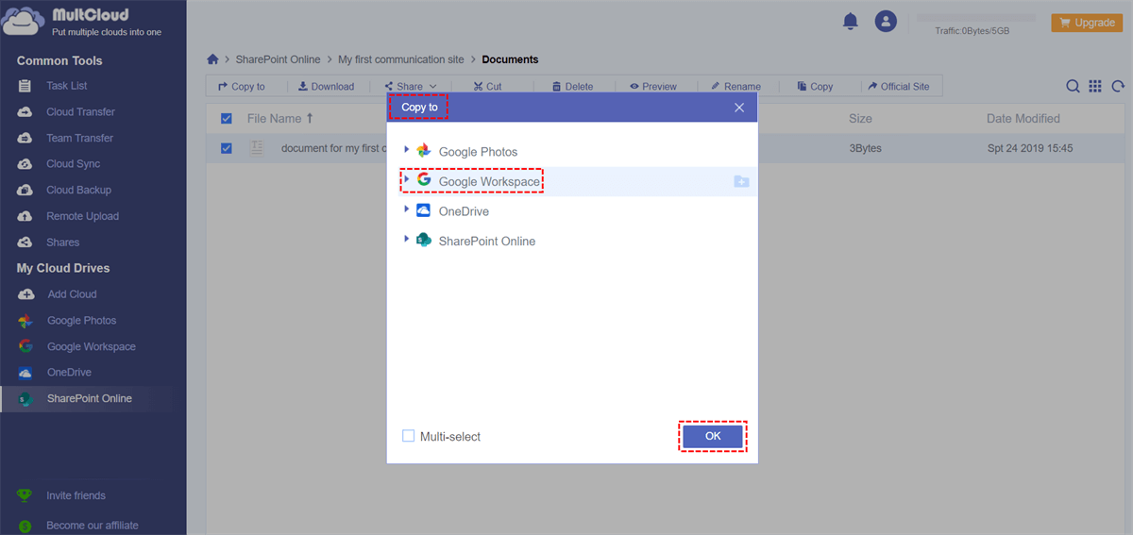Image resolution: width=1133 pixels, height=535 pixels.
Task: Click the Add Cloud plus icon
Action: [25, 294]
